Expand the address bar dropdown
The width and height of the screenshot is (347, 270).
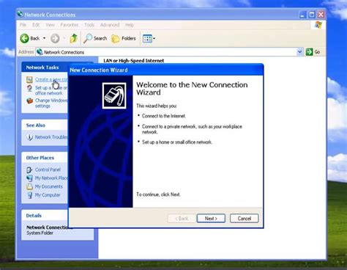coord(299,52)
